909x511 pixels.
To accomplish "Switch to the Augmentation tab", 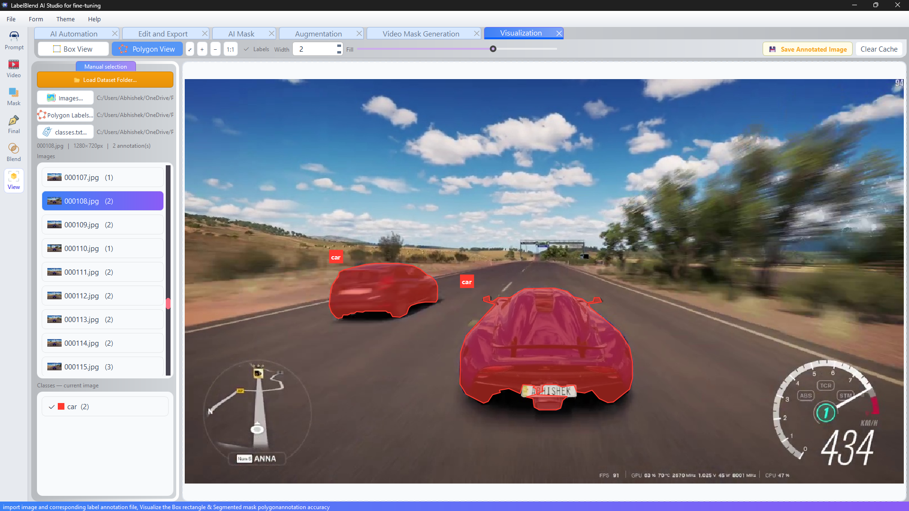I will [x=318, y=34].
